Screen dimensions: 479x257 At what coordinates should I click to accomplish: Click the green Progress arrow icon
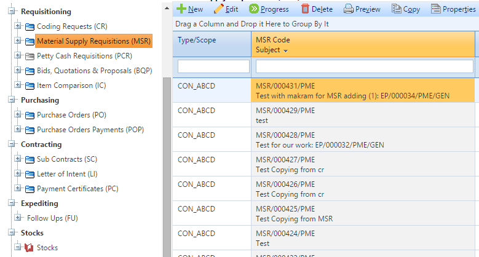254,9
